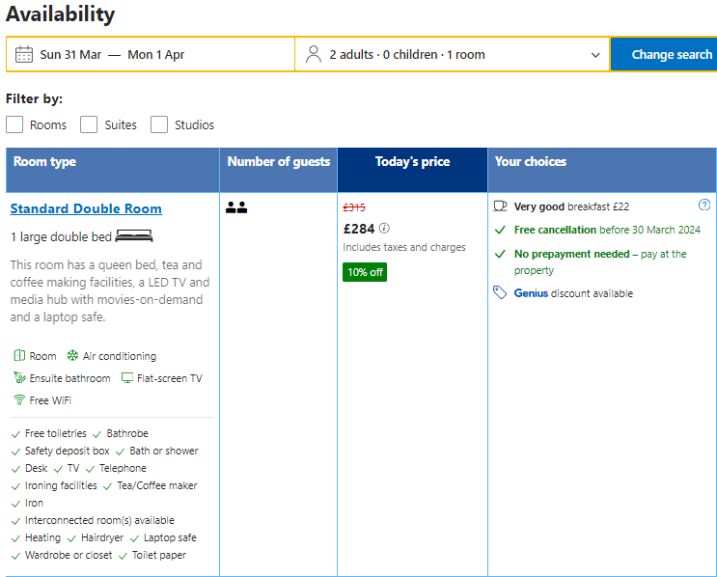The width and height of the screenshot is (717, 577).
Task: Open the Standard Double Room link
Action: [x=86, y=208]
